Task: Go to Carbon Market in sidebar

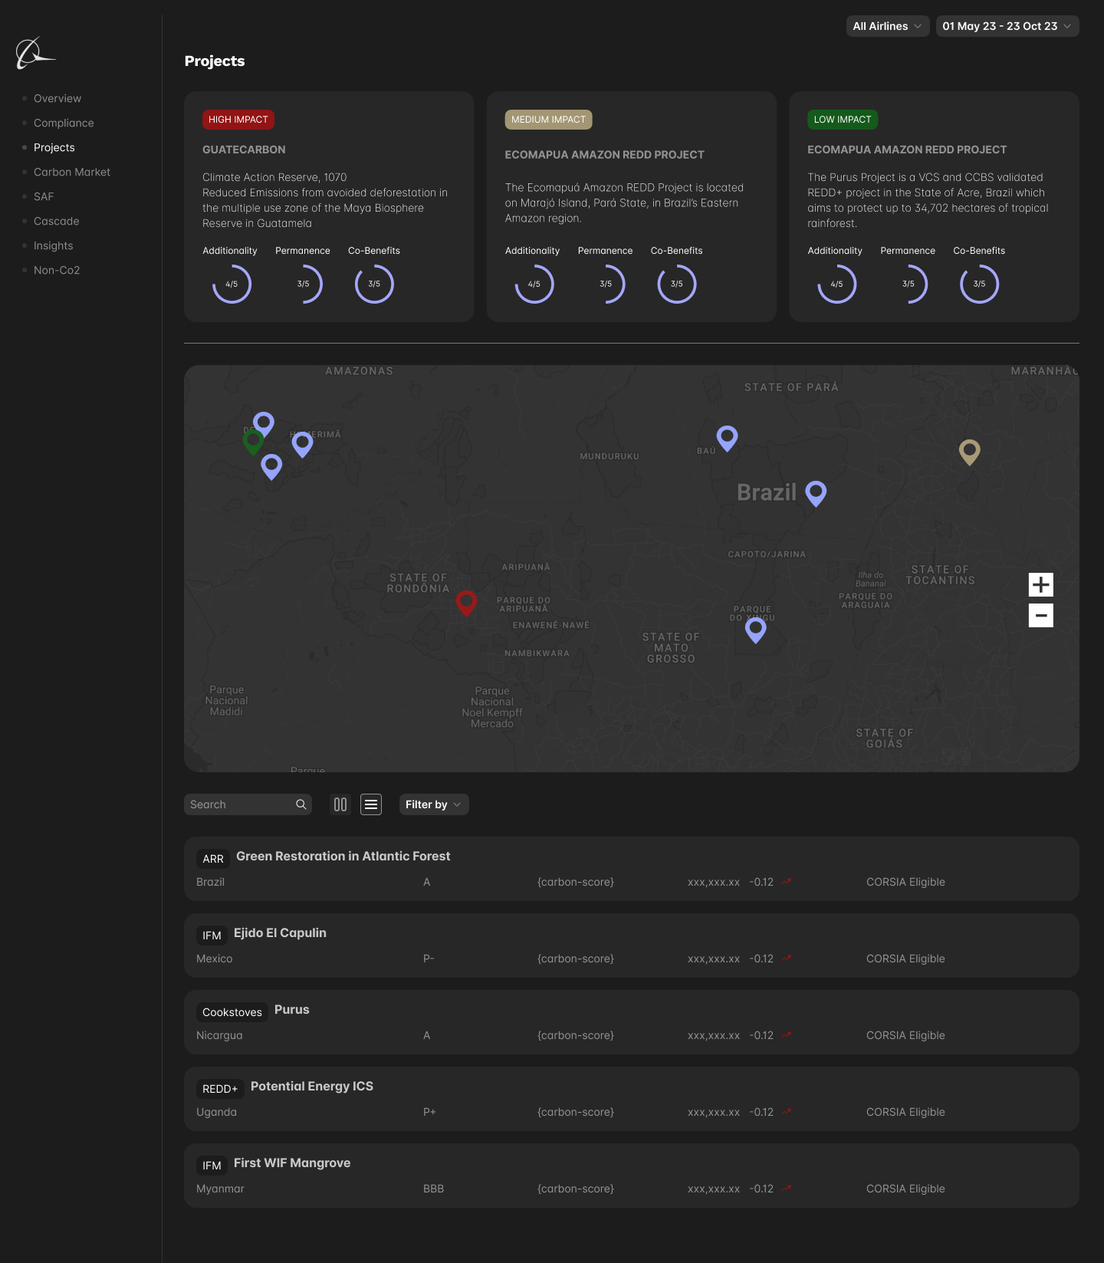Action: [x=72, y=172]
